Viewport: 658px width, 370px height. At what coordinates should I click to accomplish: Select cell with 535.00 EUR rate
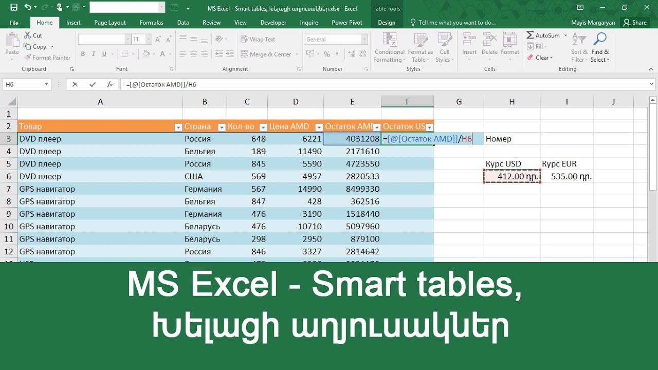[567, 176]
